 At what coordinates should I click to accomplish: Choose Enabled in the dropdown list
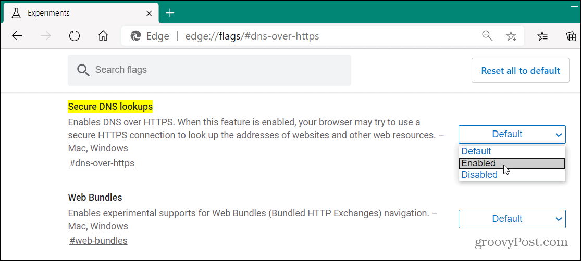click(512, 163)
